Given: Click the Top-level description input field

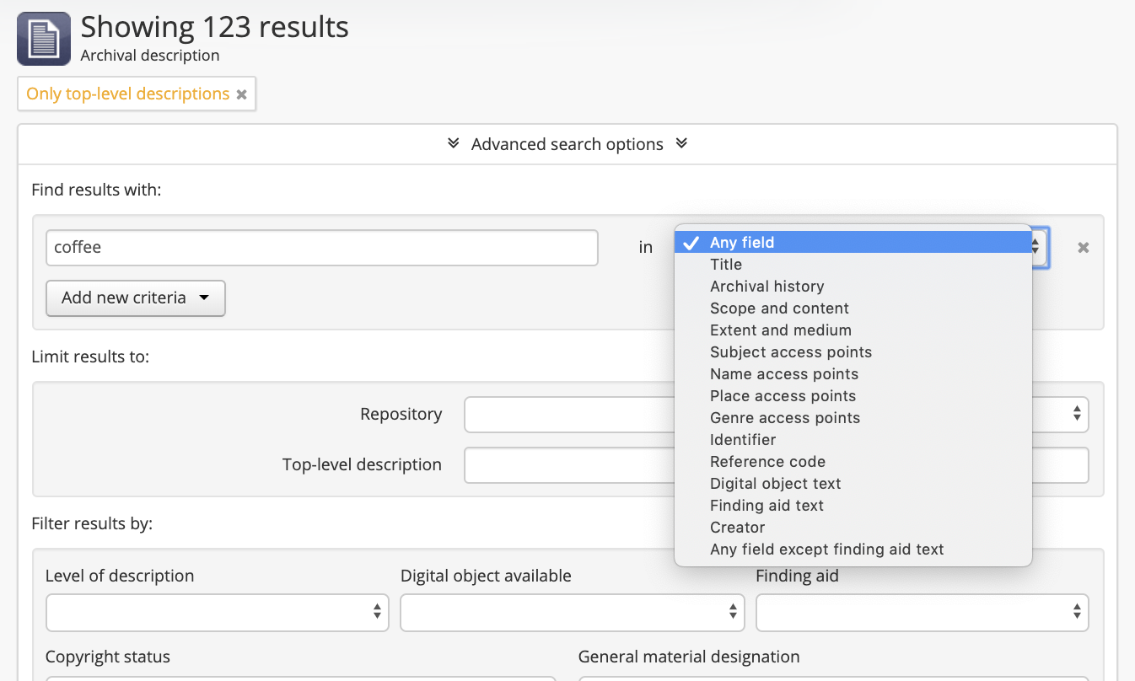Looking at the screenshot, I should click(x=777, y=465).
